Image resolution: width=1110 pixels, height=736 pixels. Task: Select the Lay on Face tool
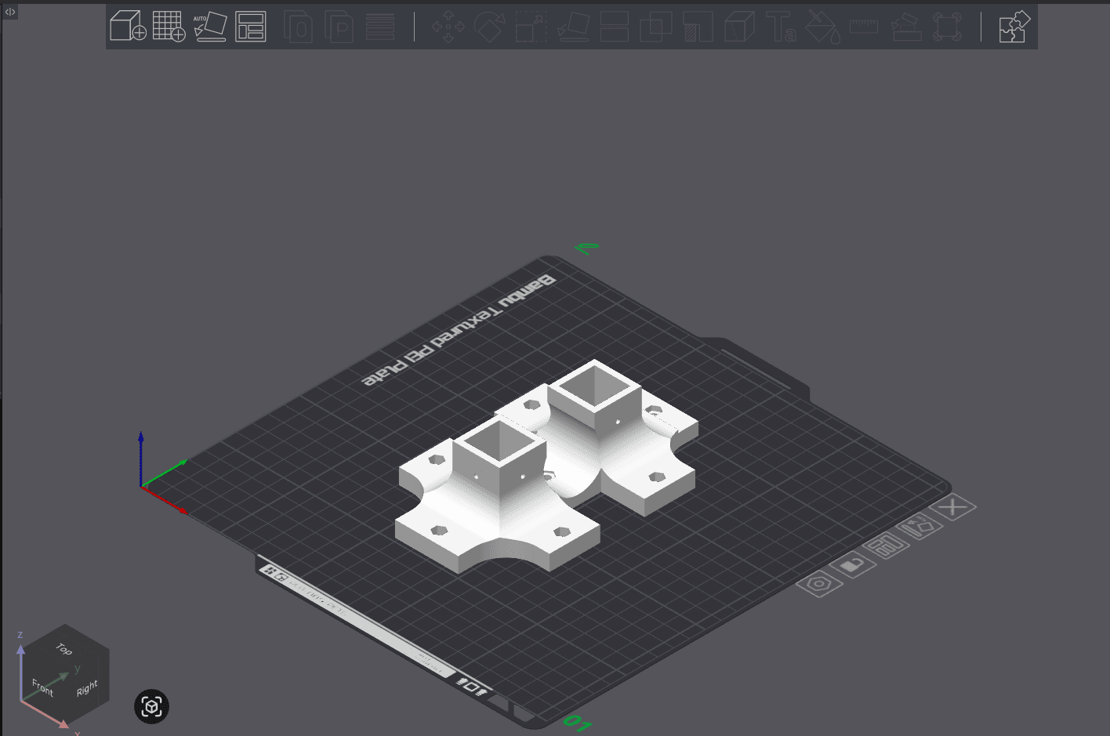click(x=574, y=27)
